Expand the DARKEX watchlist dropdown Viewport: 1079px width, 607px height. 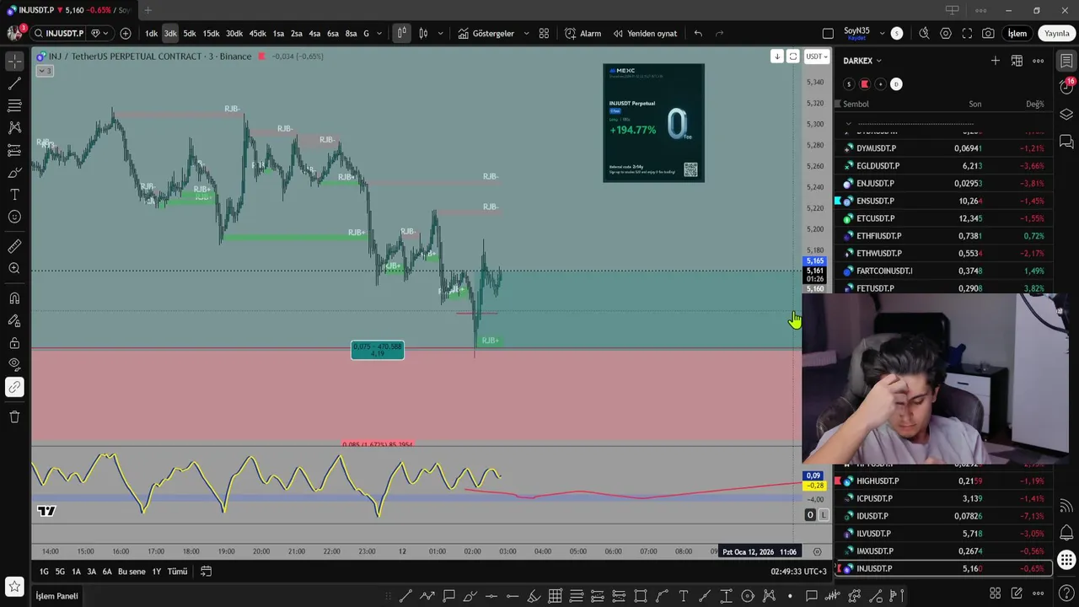pyautogui.click(x=862, y=61)
